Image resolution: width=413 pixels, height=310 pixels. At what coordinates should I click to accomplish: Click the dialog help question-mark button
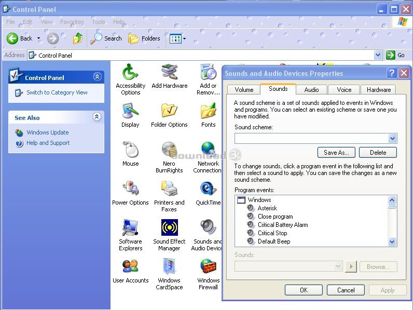pyautogui.click(x=392, y=73)
